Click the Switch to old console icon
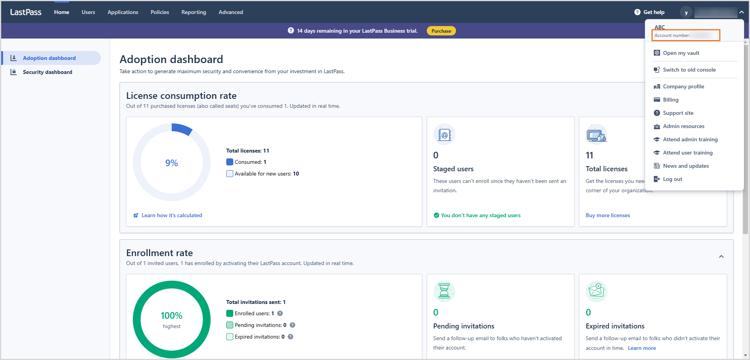Image resolution: width=750 pixels, height=360 pixels. [x=657, y=70]
